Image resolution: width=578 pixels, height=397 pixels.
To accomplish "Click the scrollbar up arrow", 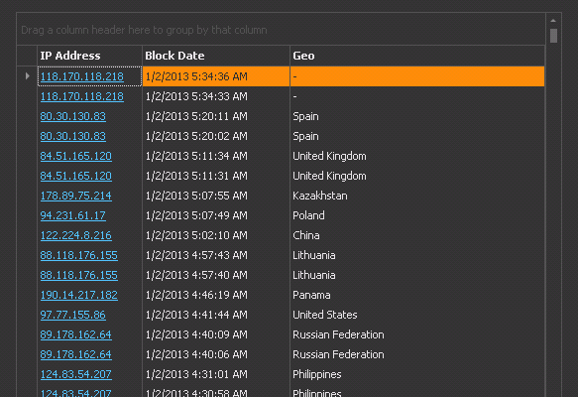I will [x=553, y=21].
